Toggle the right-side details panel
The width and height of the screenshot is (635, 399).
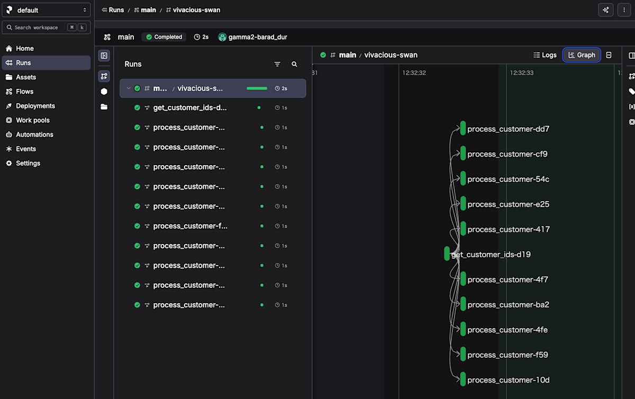(x=631, y=56)
